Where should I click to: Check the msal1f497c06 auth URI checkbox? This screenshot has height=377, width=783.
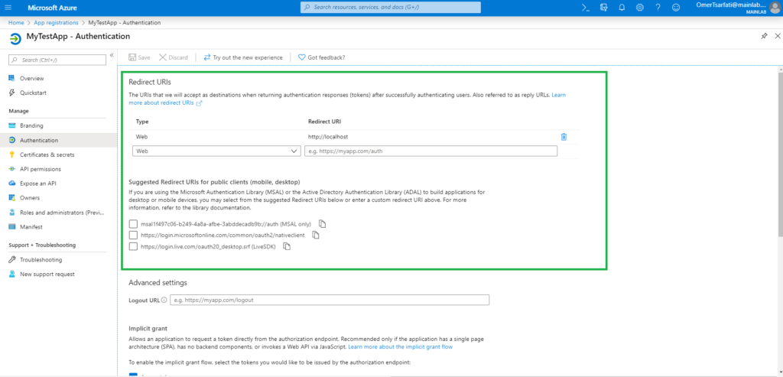point(133,224)
